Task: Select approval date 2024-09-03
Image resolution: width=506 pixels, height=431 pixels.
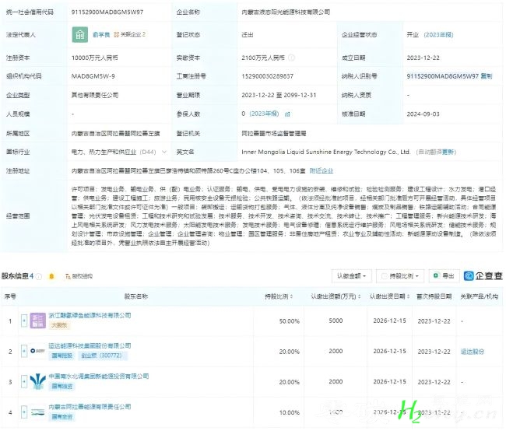Action: pyautogui.click(x=423, y=114)
